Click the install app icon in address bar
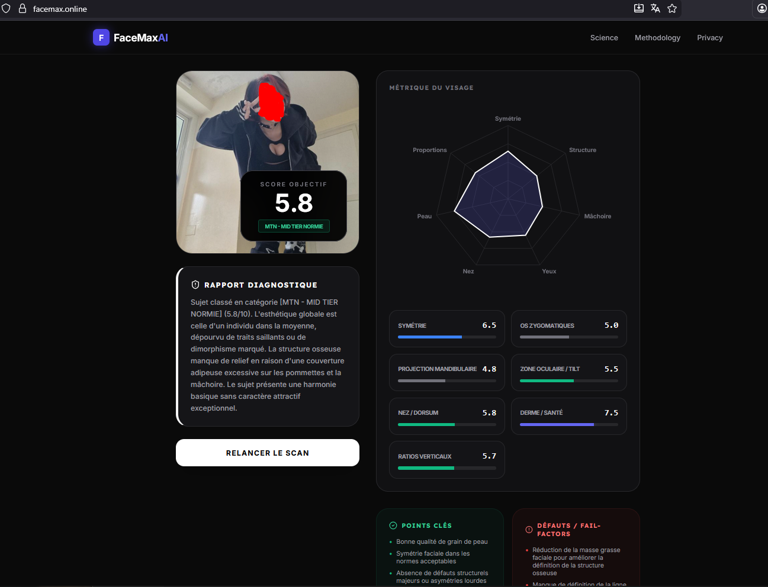Screen dimensions: 768x587 tap(638, 8)
